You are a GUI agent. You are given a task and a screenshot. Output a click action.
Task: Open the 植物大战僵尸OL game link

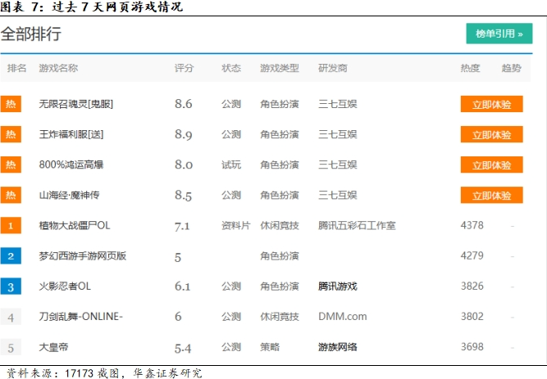tap(75, 226)
